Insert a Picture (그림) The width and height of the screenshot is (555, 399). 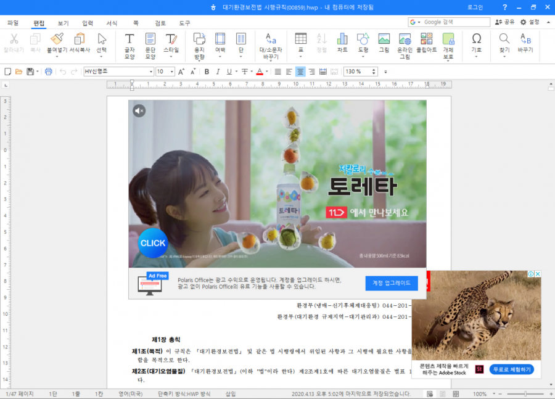[x=384, y=39]
